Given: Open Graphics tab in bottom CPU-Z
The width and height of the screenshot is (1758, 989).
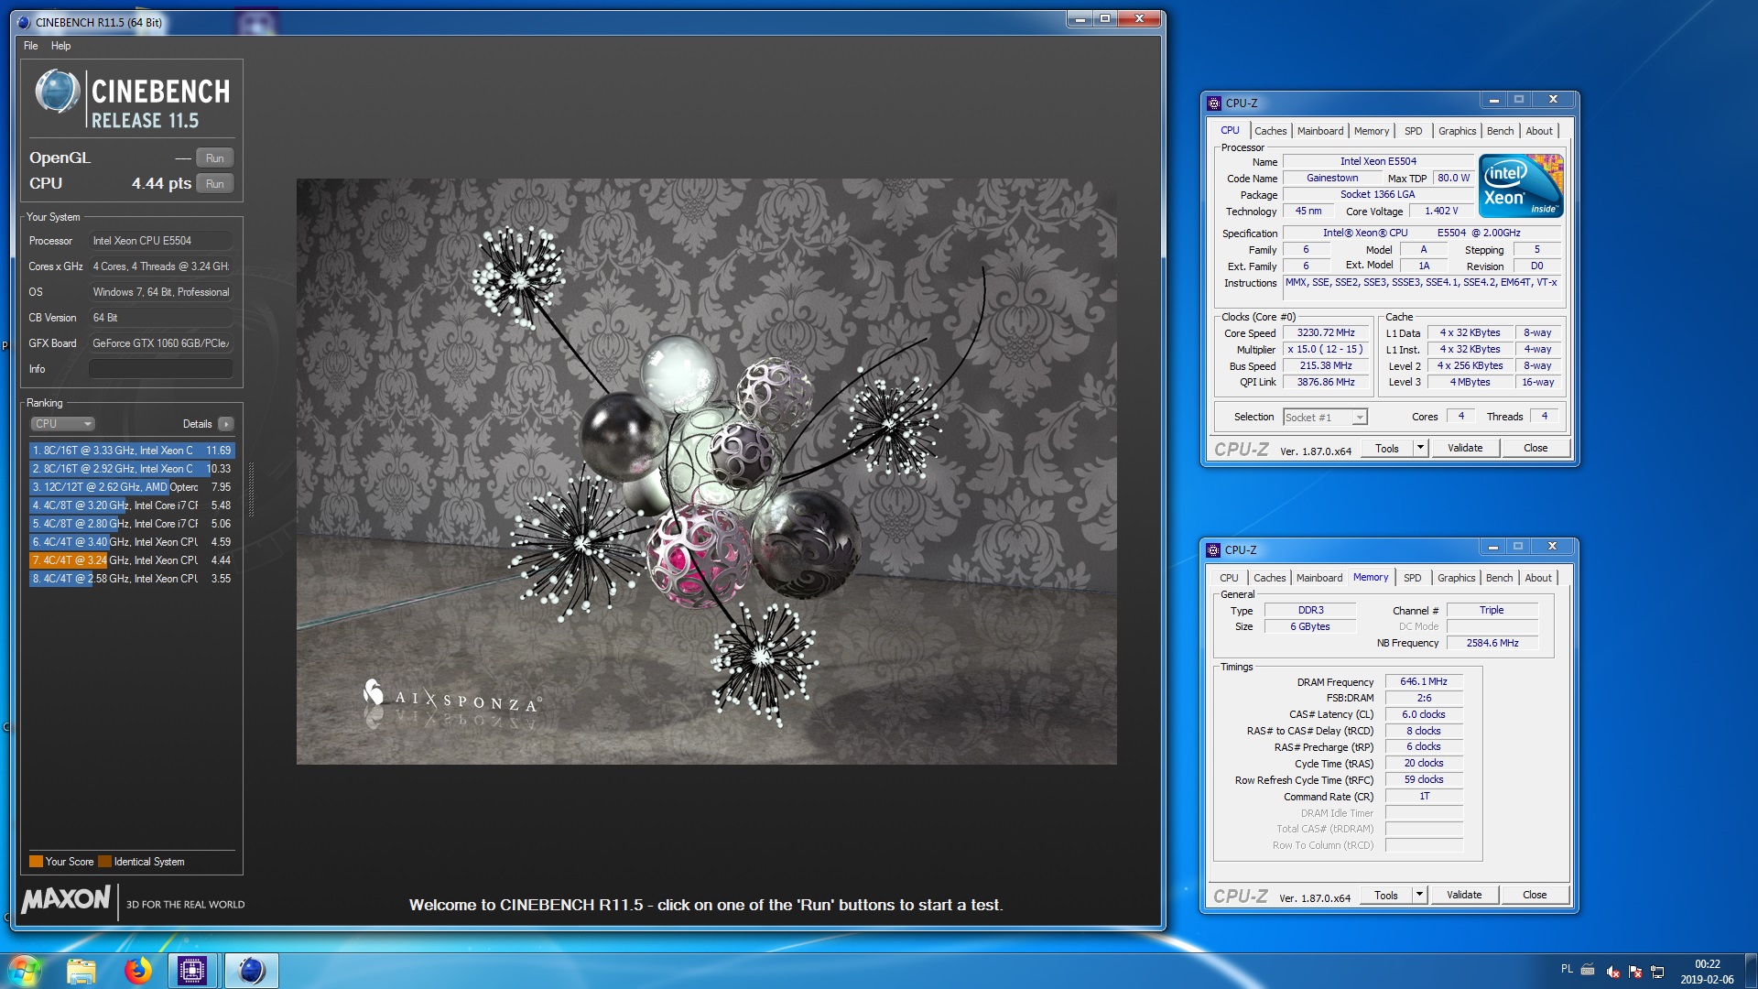Looking at the screenshot, I should [1456, 578].
